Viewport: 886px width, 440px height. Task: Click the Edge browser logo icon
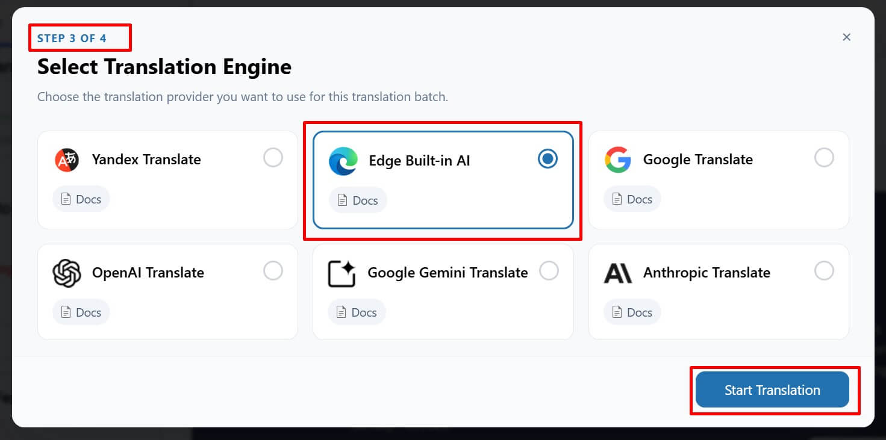coord(343,161)
